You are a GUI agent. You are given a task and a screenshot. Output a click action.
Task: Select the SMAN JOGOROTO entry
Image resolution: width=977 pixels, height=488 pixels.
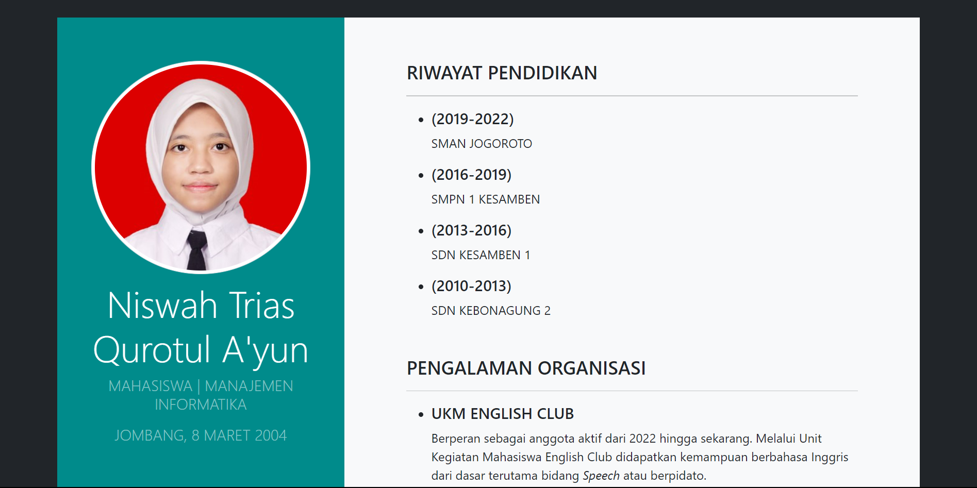point(482,144)
